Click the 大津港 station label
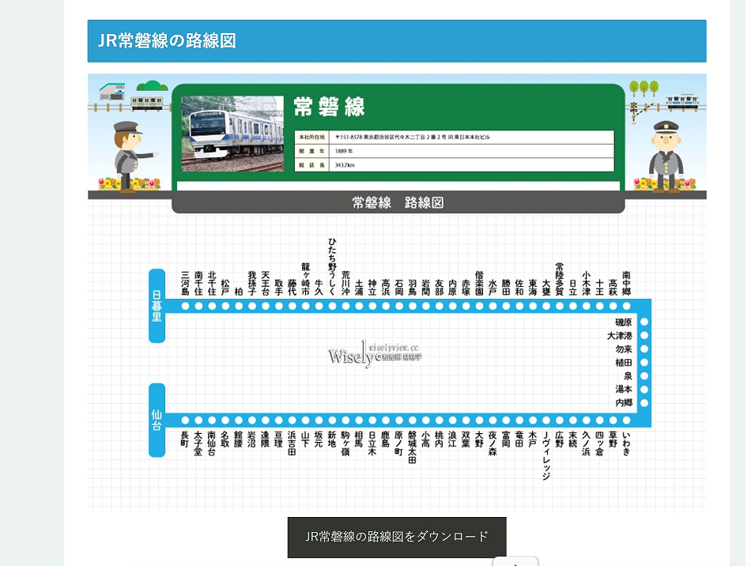 click(620, 336)
